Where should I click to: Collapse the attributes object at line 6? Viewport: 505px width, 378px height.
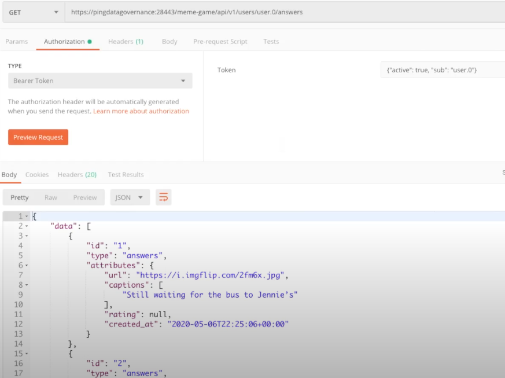point(27,266)
